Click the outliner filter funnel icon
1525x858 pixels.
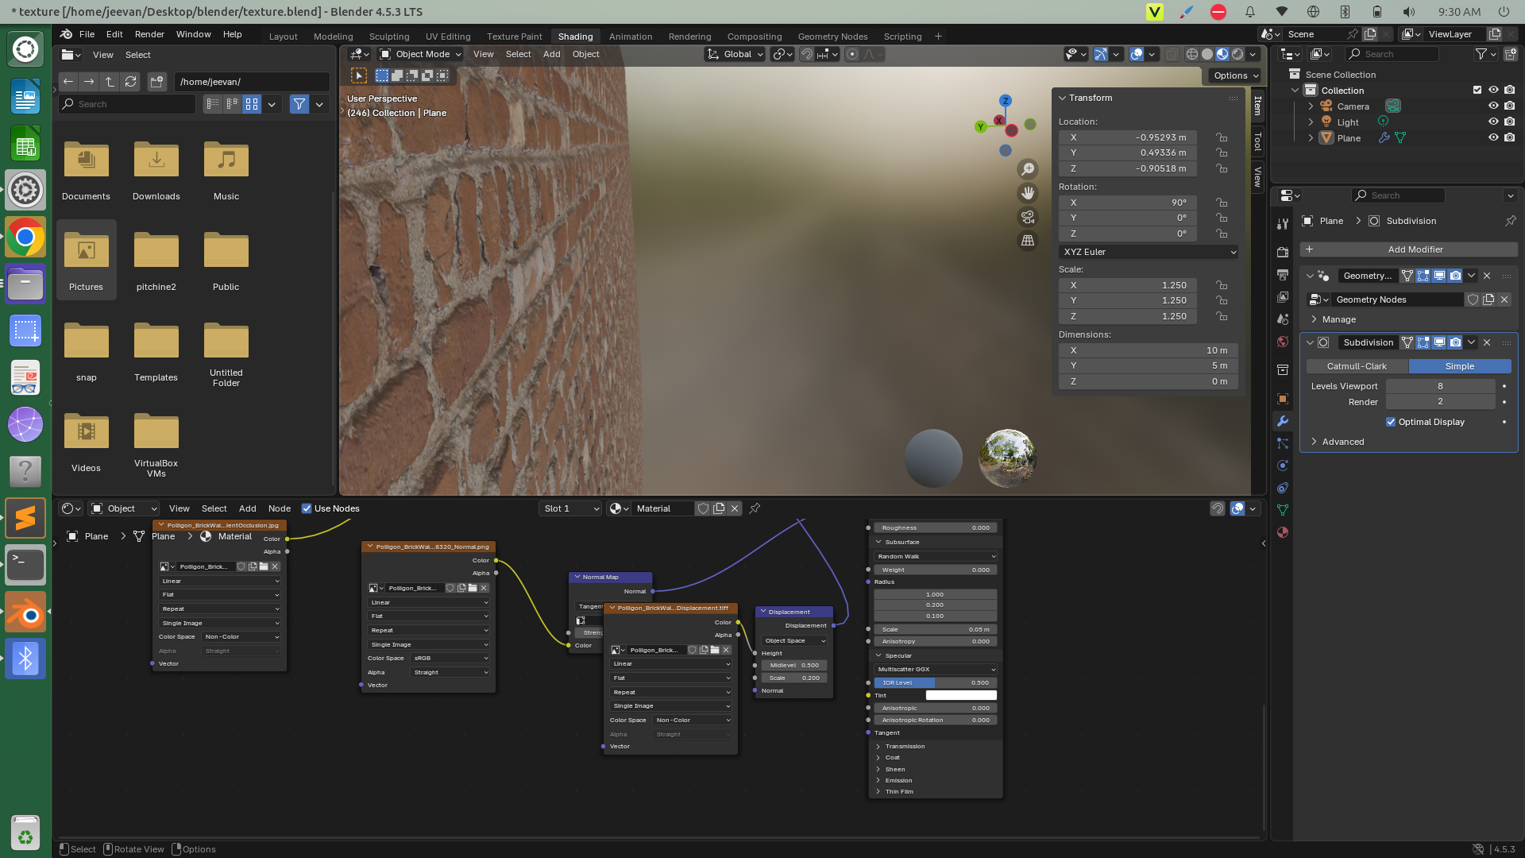click(1482, 54)
